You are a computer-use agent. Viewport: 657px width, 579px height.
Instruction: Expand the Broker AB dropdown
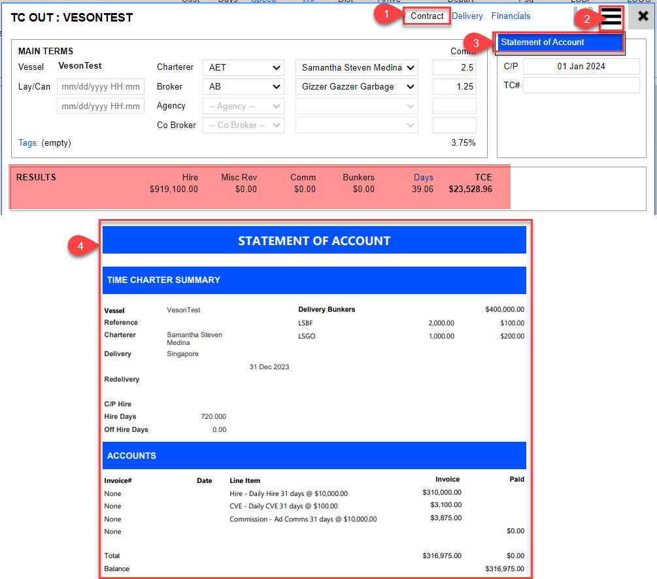[243, 87]
